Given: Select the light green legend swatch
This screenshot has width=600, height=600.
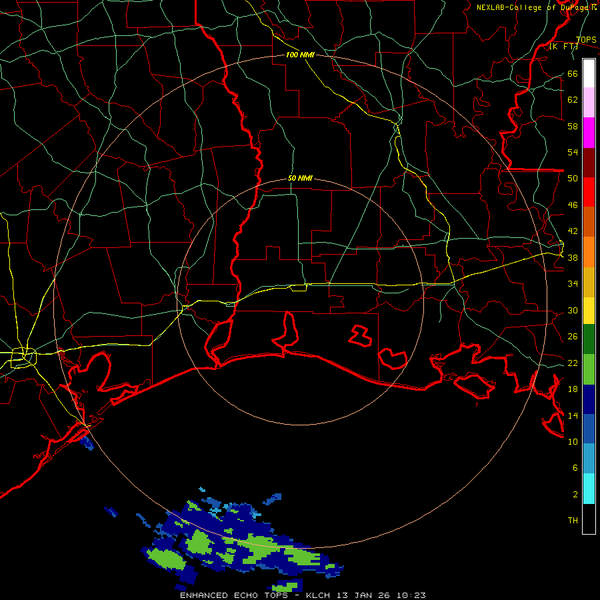Looking at the screenshot, I should [x=589, y=369].
